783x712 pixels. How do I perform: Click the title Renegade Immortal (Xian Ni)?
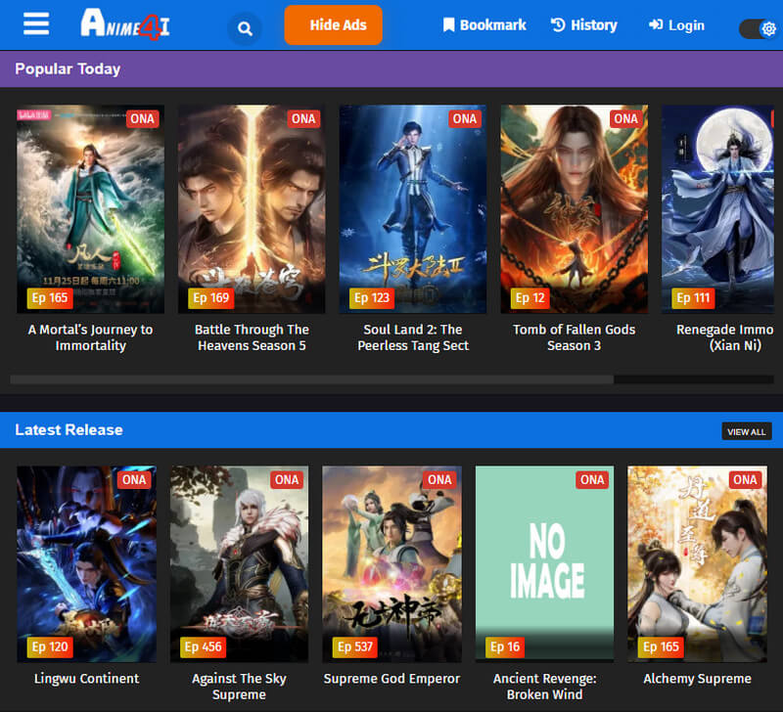point(725,337)
